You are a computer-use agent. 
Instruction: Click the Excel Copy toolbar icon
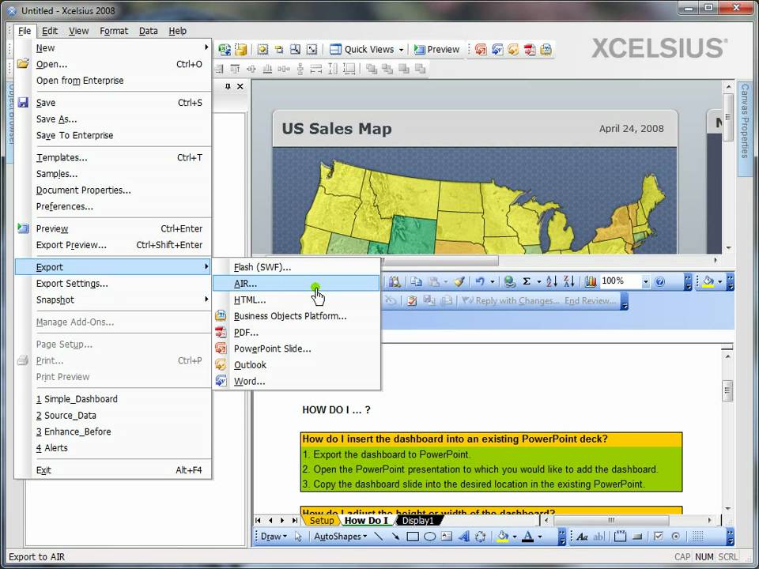(417, 281)
